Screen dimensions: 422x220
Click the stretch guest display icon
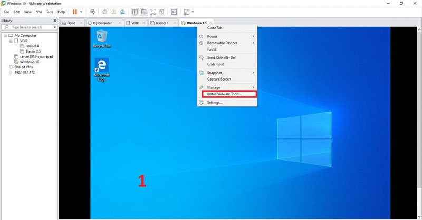(187, 12)
